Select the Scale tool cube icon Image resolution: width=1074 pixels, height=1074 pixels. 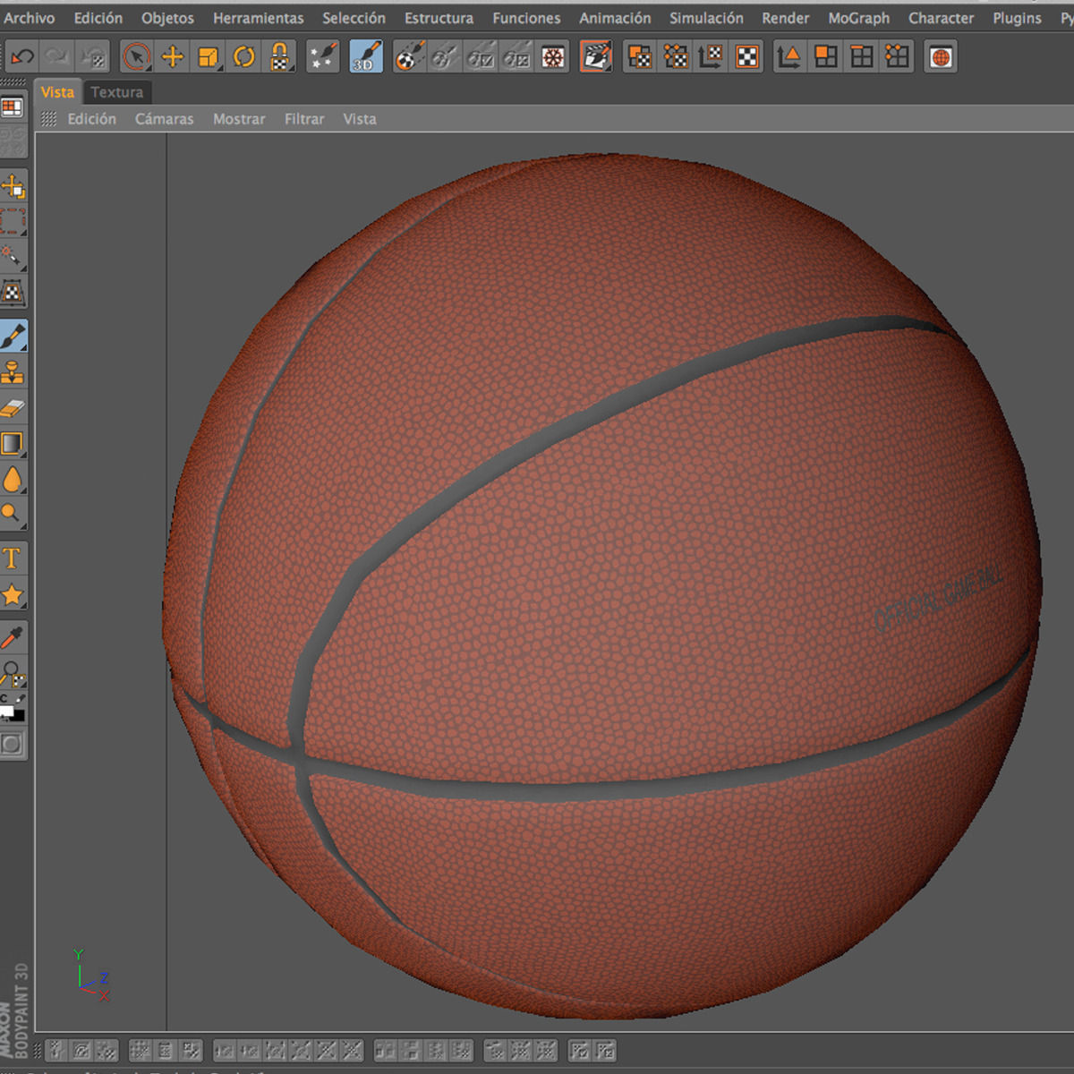[x=208, y=57]
